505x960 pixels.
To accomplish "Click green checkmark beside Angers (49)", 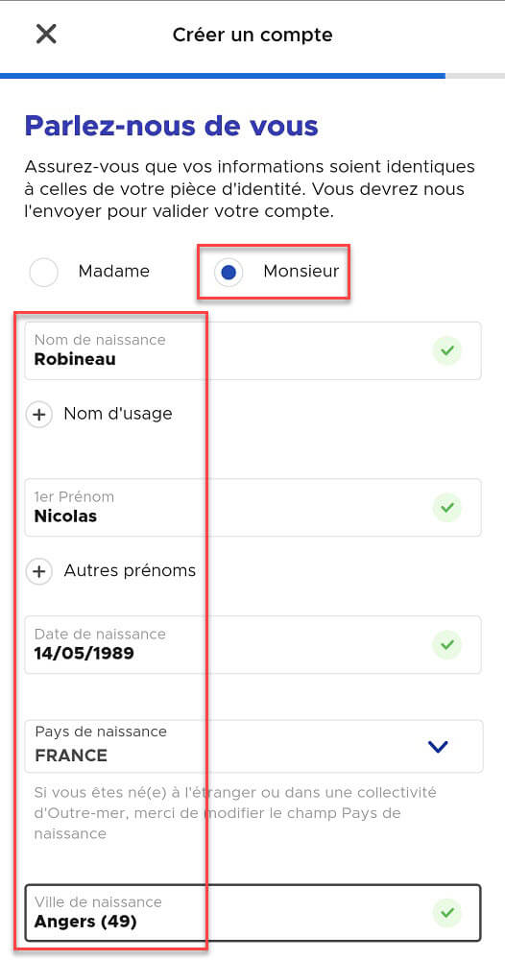I will click(446, 913).
